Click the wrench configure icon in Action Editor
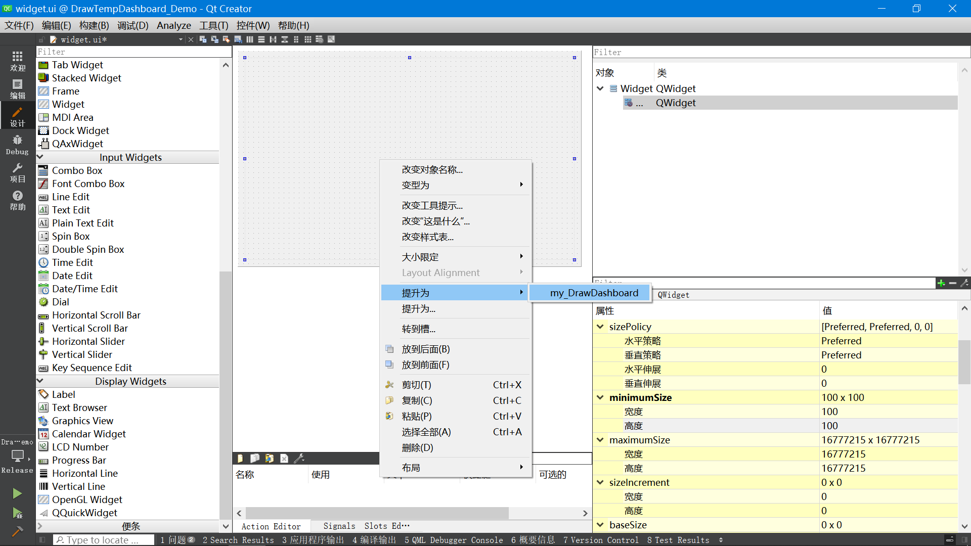Screen dimensions: 971x546 tap(298, 458)
